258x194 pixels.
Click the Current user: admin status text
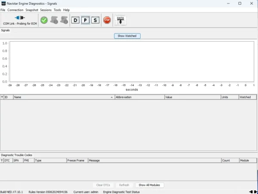click(x=86, y=192)
